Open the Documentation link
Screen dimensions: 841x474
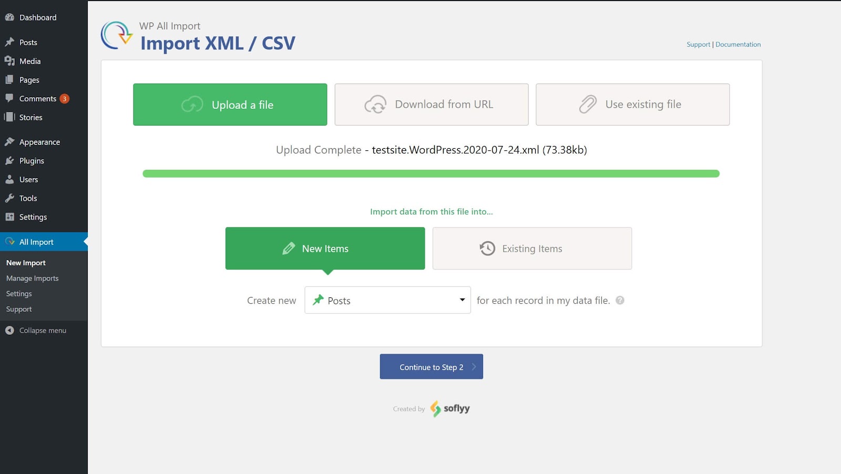pyautogui.click(x=738, y=45)
